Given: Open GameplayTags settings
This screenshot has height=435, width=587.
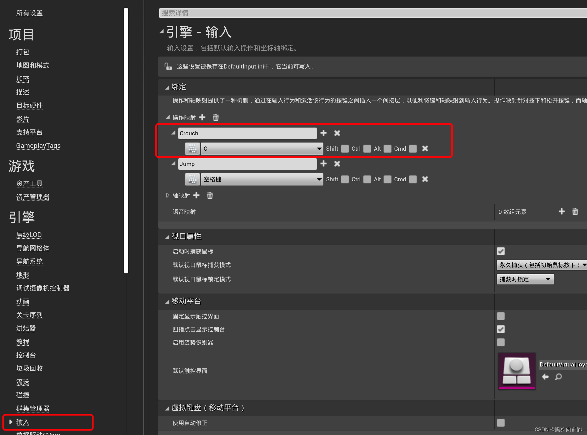Looking at the screenshot, I should 38,145.
